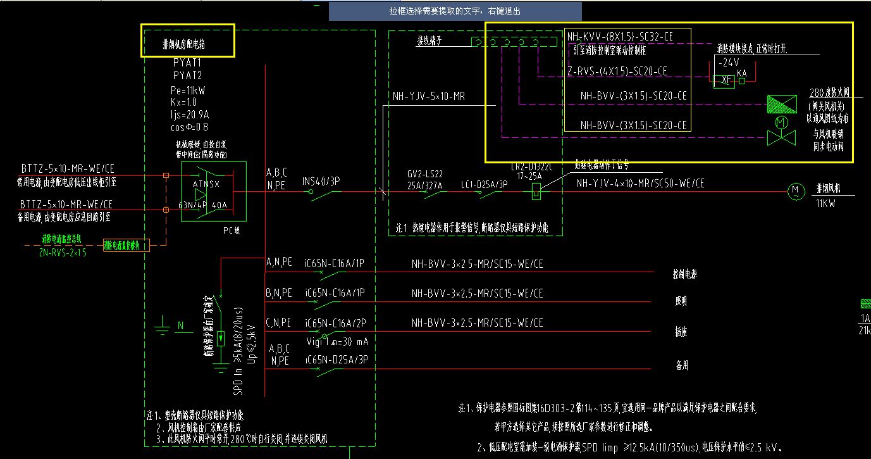
Task: Select BTTZ cable label above 备用电源
Action: coord(66,204)
